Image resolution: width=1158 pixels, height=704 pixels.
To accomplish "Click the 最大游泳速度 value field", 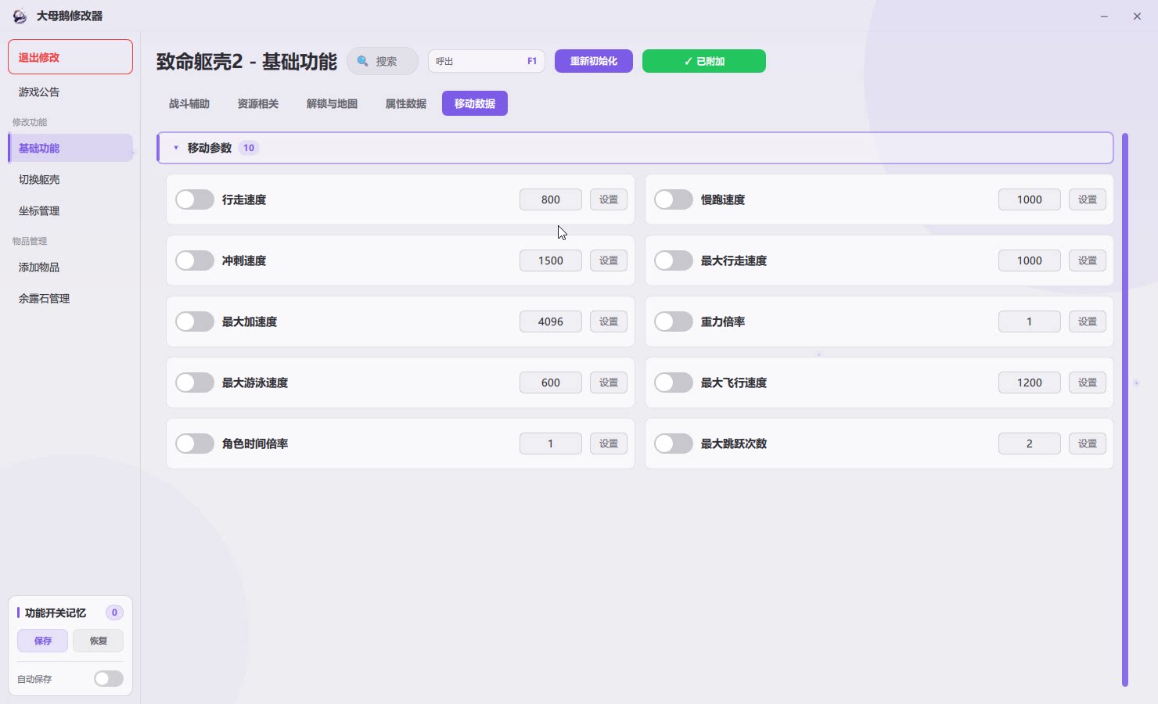I will point(551,383).
